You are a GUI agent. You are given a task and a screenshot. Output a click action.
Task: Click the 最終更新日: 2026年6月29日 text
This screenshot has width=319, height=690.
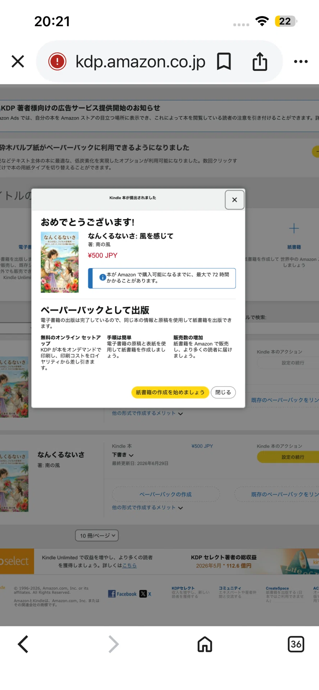(x=140, y=463)
